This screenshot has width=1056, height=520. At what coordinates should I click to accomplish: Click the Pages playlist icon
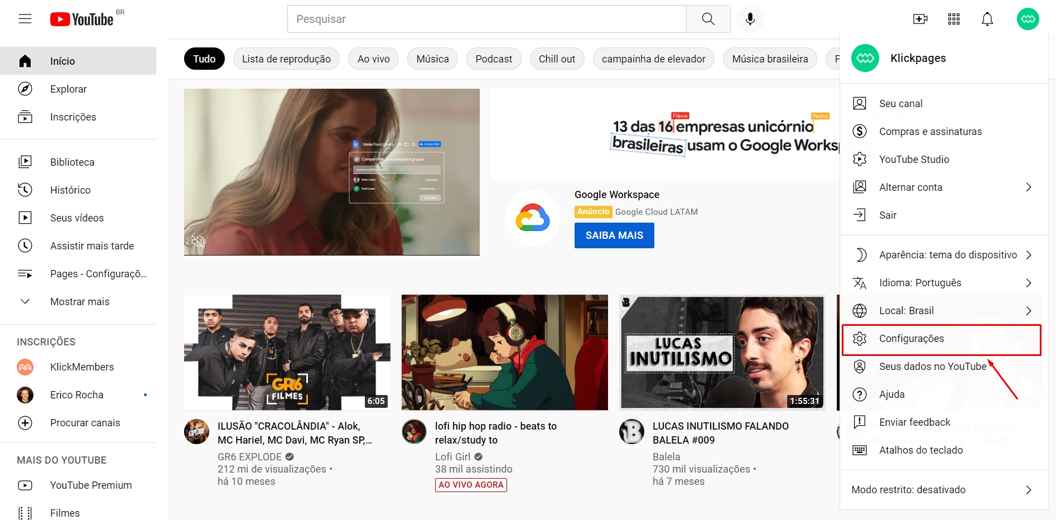[25, 273]
